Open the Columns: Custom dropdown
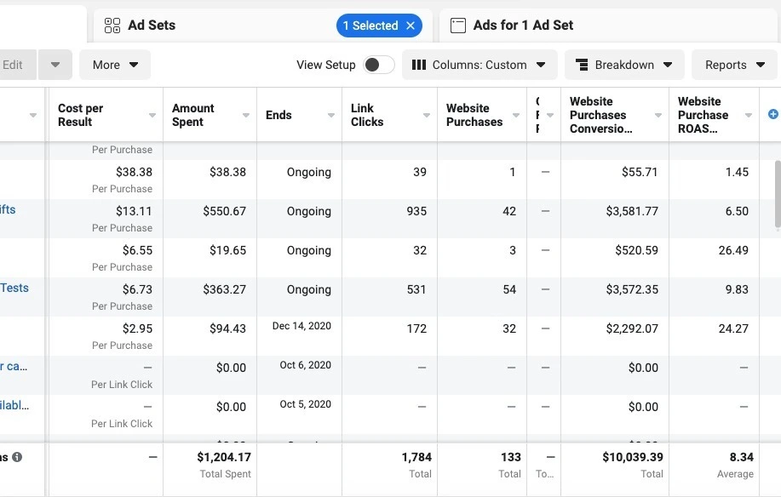The height and width of the screenshot is (497, 781). coord(480,65)
